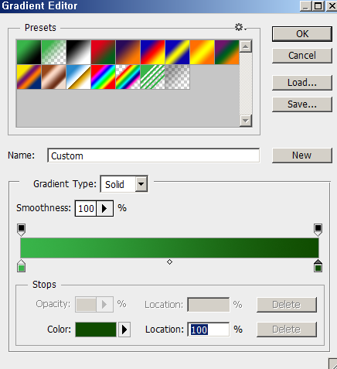Click presets scrollbar up arrow
Viewport: 337px width, 369px height.
coord(246,46)
